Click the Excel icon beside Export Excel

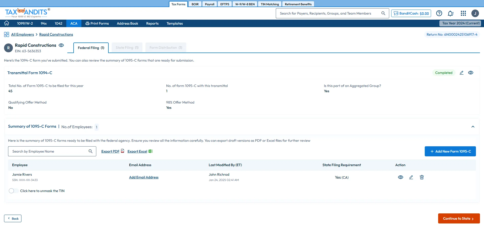[150, 151]
